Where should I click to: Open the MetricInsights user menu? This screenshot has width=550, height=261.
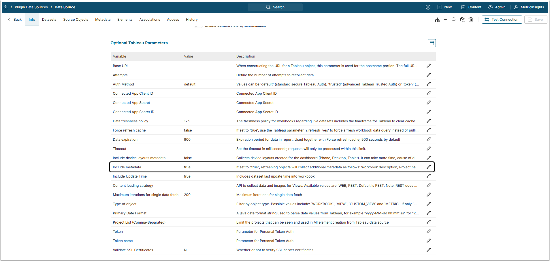point(529,7)
